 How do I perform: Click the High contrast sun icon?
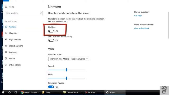pyautogui.click(x=6, y=39)
